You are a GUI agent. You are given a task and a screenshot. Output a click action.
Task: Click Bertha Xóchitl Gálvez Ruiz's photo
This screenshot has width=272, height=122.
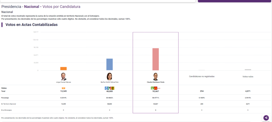[109, 76]
